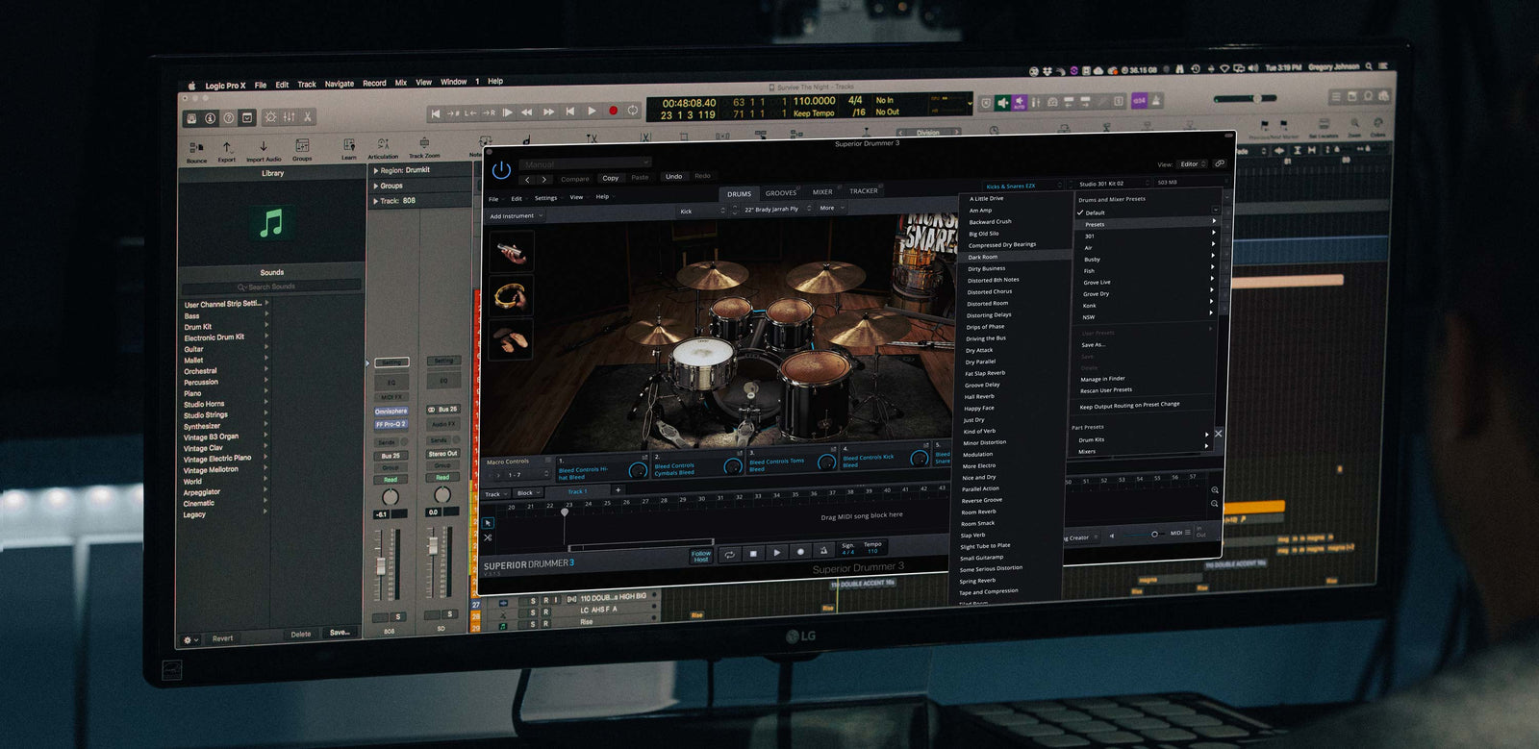
Task: Open the Inspector icon in Logic's control bar
Action: tap(210, 117)
